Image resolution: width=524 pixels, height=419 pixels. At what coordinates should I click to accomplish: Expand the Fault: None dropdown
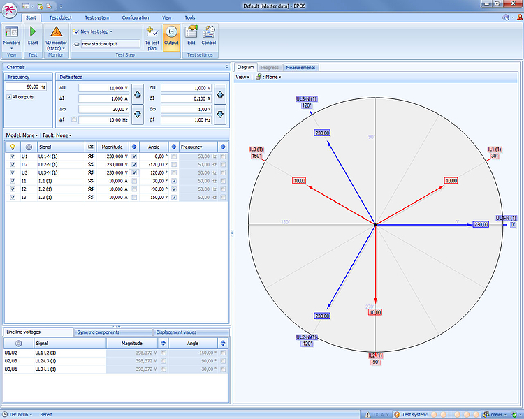point(57,135)
